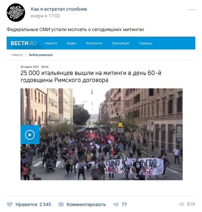
Task: Open the Трансляции menu item
Action: point(121,43)
